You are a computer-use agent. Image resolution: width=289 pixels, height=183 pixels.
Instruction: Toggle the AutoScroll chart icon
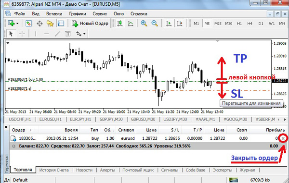[169, 24]
